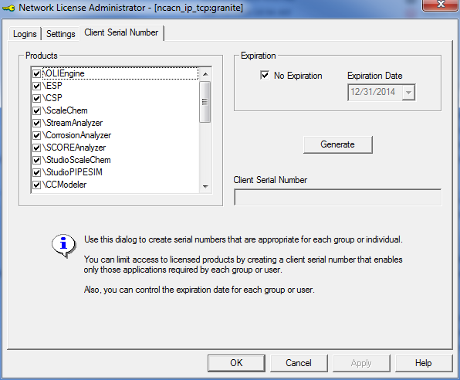
Task: Click the products list scroll down arrow
Action: (205, 186)
